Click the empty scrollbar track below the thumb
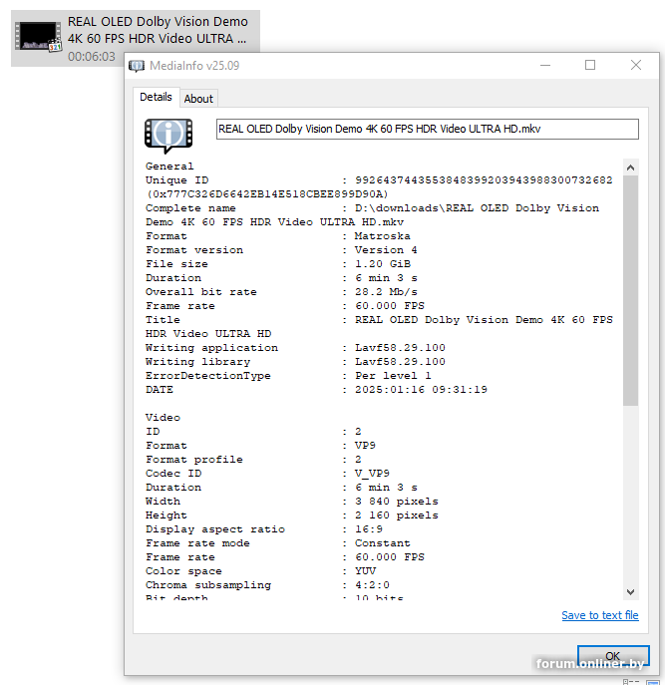665x685 pixels. click(x=630, y=499)
